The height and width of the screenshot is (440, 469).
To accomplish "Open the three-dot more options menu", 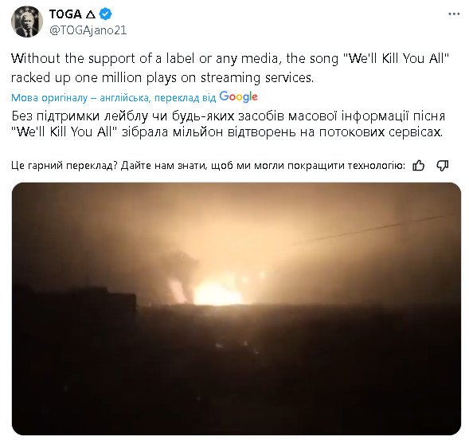I will point(454,14).
